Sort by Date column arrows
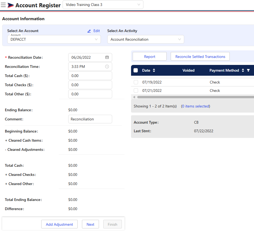The image size is (254, 233). (x=154, y=70)
